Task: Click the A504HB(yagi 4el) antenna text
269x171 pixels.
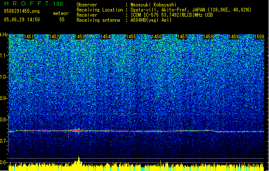Action: tap(151, 20)
